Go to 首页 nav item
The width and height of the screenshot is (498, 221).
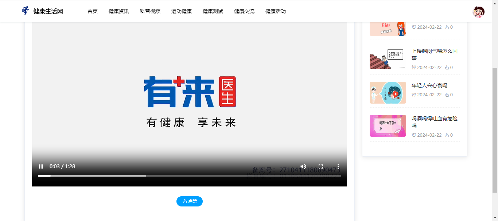pos(93,11)
